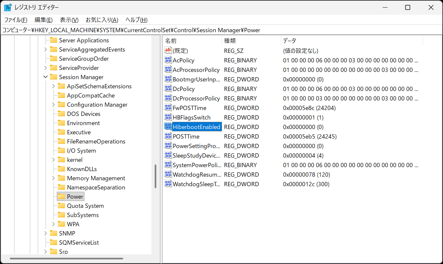This screenshot has height=264, width=443.
Task: Select the KnownDLLs folder icon
Action: (x=61, y=169)
